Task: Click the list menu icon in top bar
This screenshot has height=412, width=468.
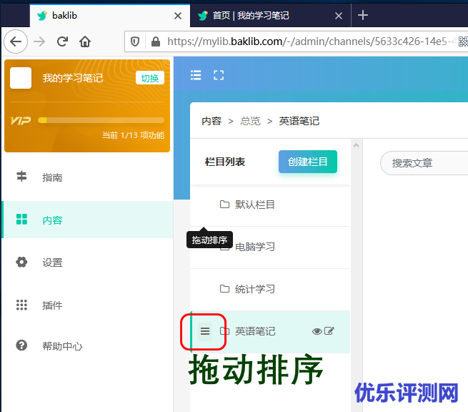Action: coord(196,75)
